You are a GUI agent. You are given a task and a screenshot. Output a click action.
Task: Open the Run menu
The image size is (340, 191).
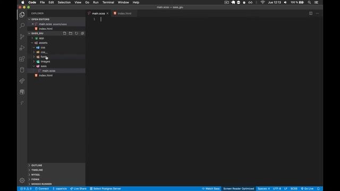96,2
